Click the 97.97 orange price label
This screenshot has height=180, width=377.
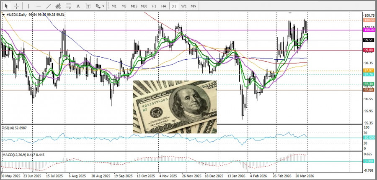pos(369,71)
